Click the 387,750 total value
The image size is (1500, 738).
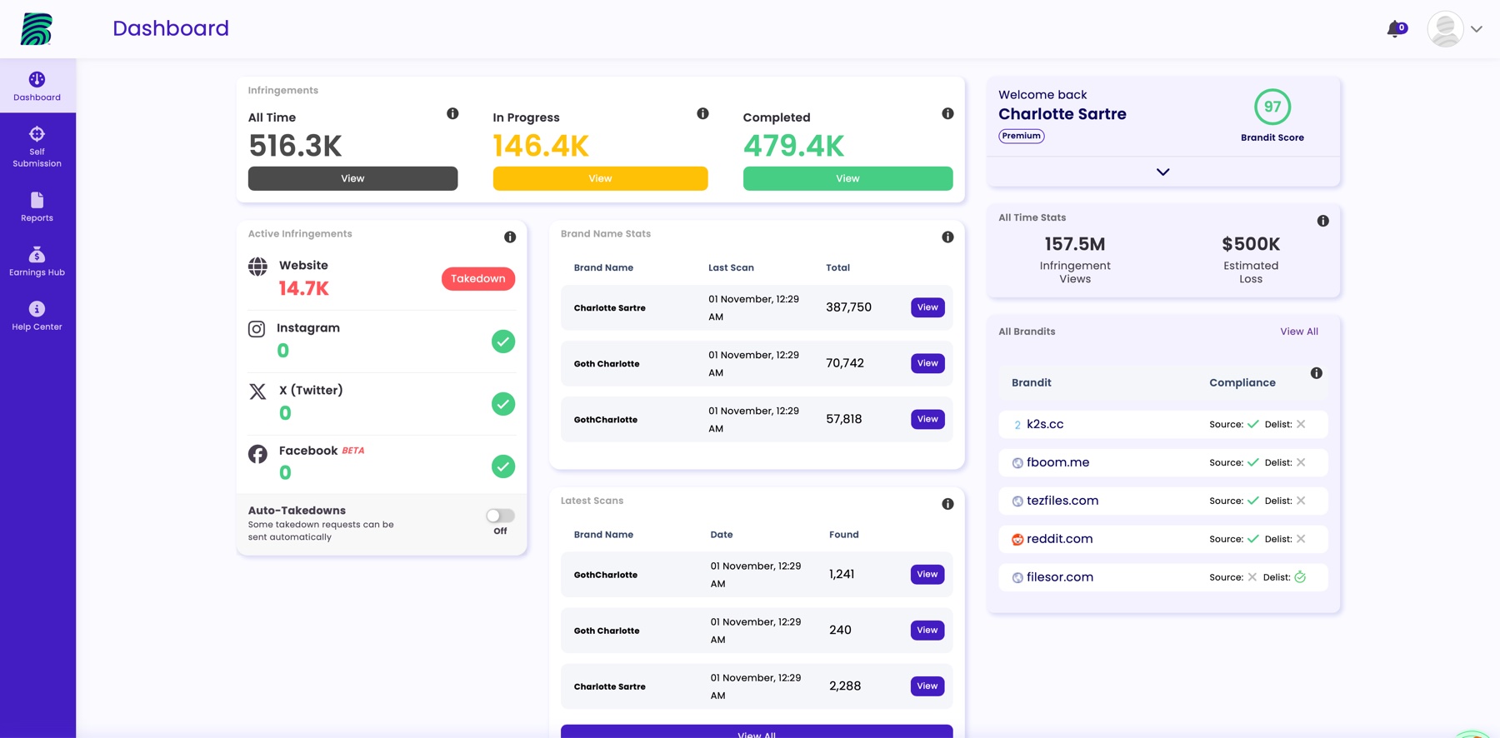[848, 307]
